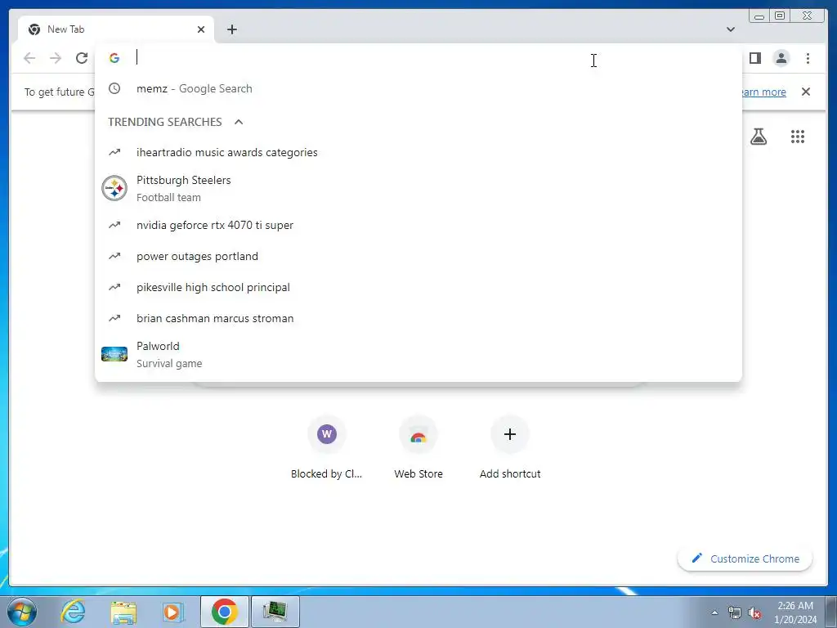Click the Google G icon in omnibox

[x=114, y=58]
